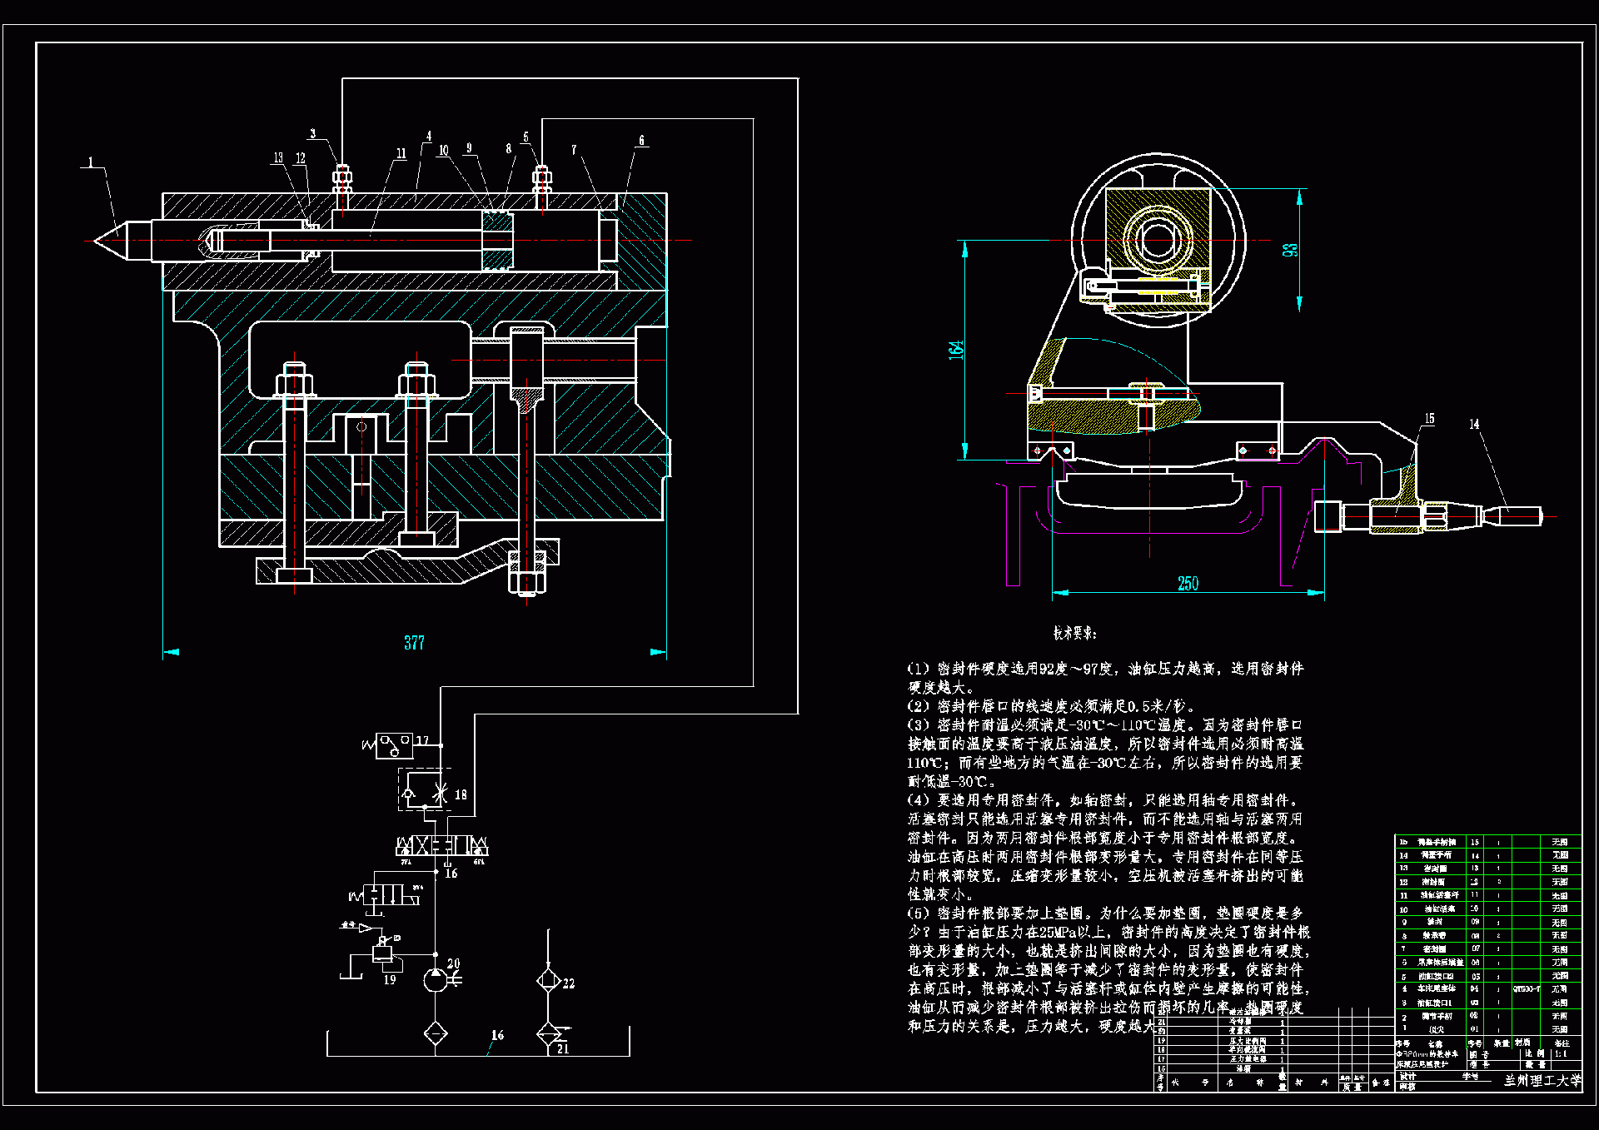Select the proportional relief valve symbol 19
This screenshot has height=1130, width=1599.
pyautogui.click(x=383, y=953)
